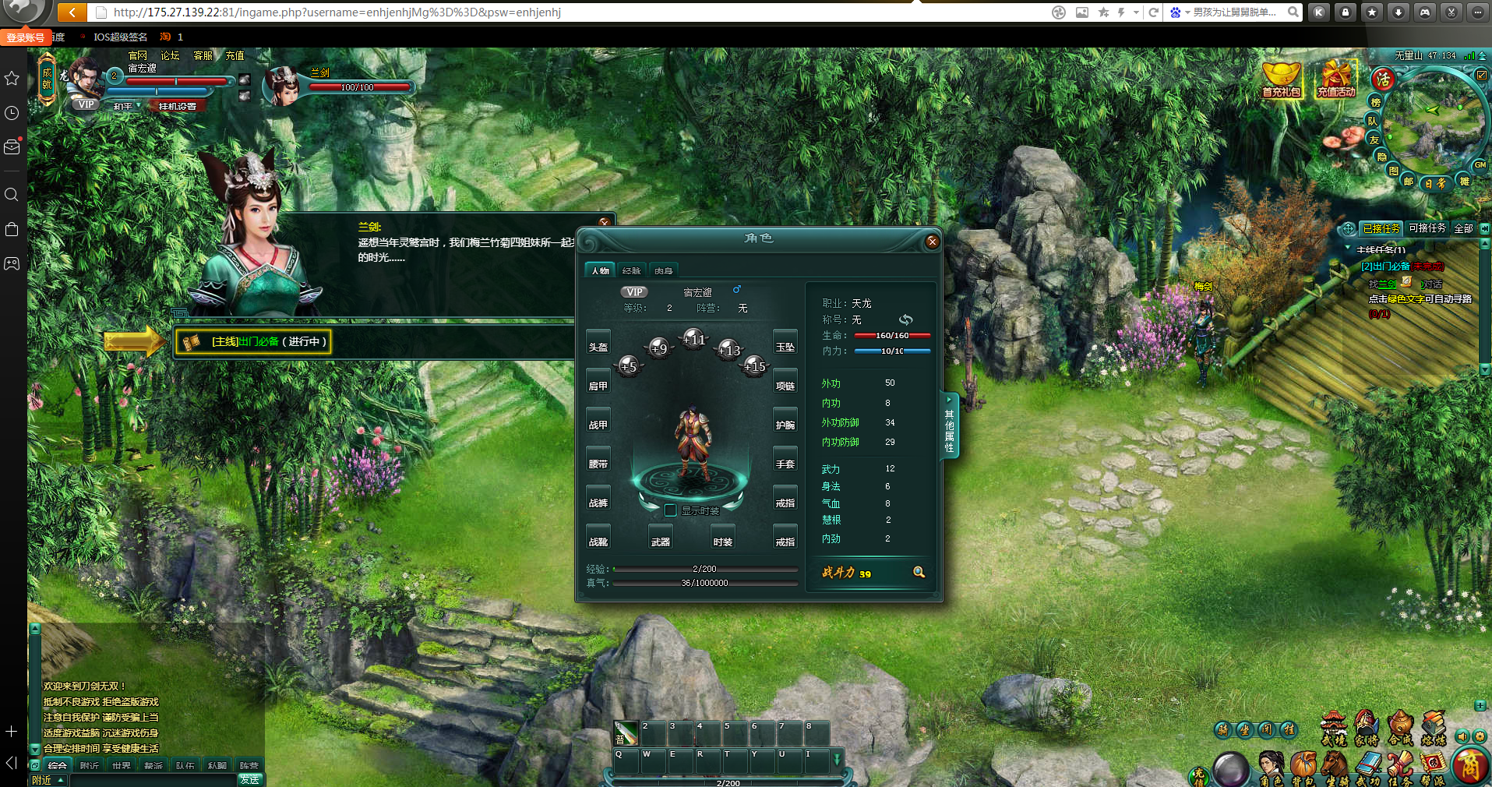Open the 队 team icon by minimap
The height and width of the screenshot is (787, 1492).
(1372, 121)
